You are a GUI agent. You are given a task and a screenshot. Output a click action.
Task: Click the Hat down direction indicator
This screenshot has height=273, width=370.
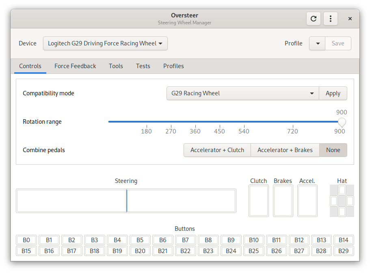[342, 212]
